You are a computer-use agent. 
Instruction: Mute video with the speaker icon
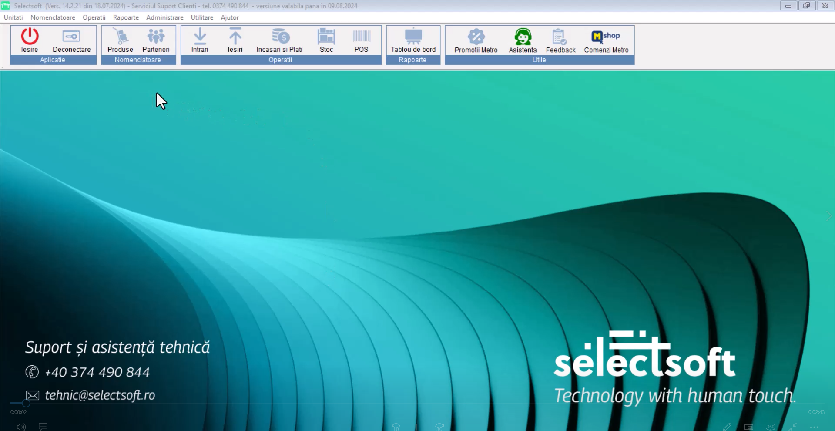21,427
